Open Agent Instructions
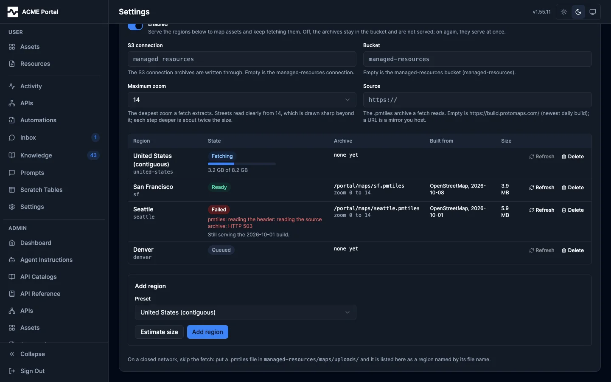The width and height of the screenshot is (611, 382). [54, 260]
